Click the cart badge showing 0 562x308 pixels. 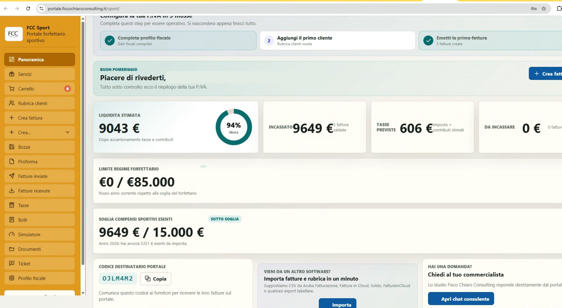tap(68, 89)
